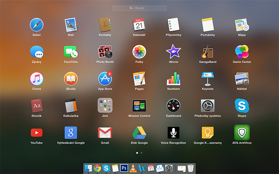Open Trash in the Dock
Image resolution: width=279 pixels, height=174 pixels.
point(191,168)
